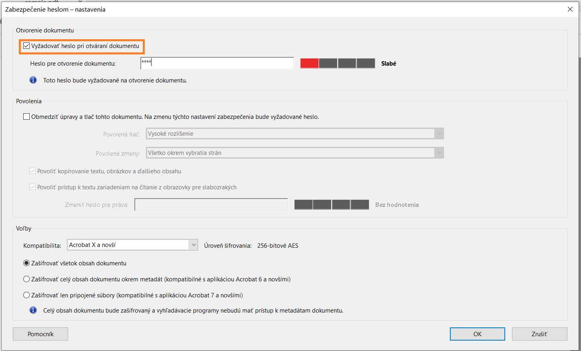
Task: Click the 'Slabé' strength rating text
Action: tap(389, 64)
